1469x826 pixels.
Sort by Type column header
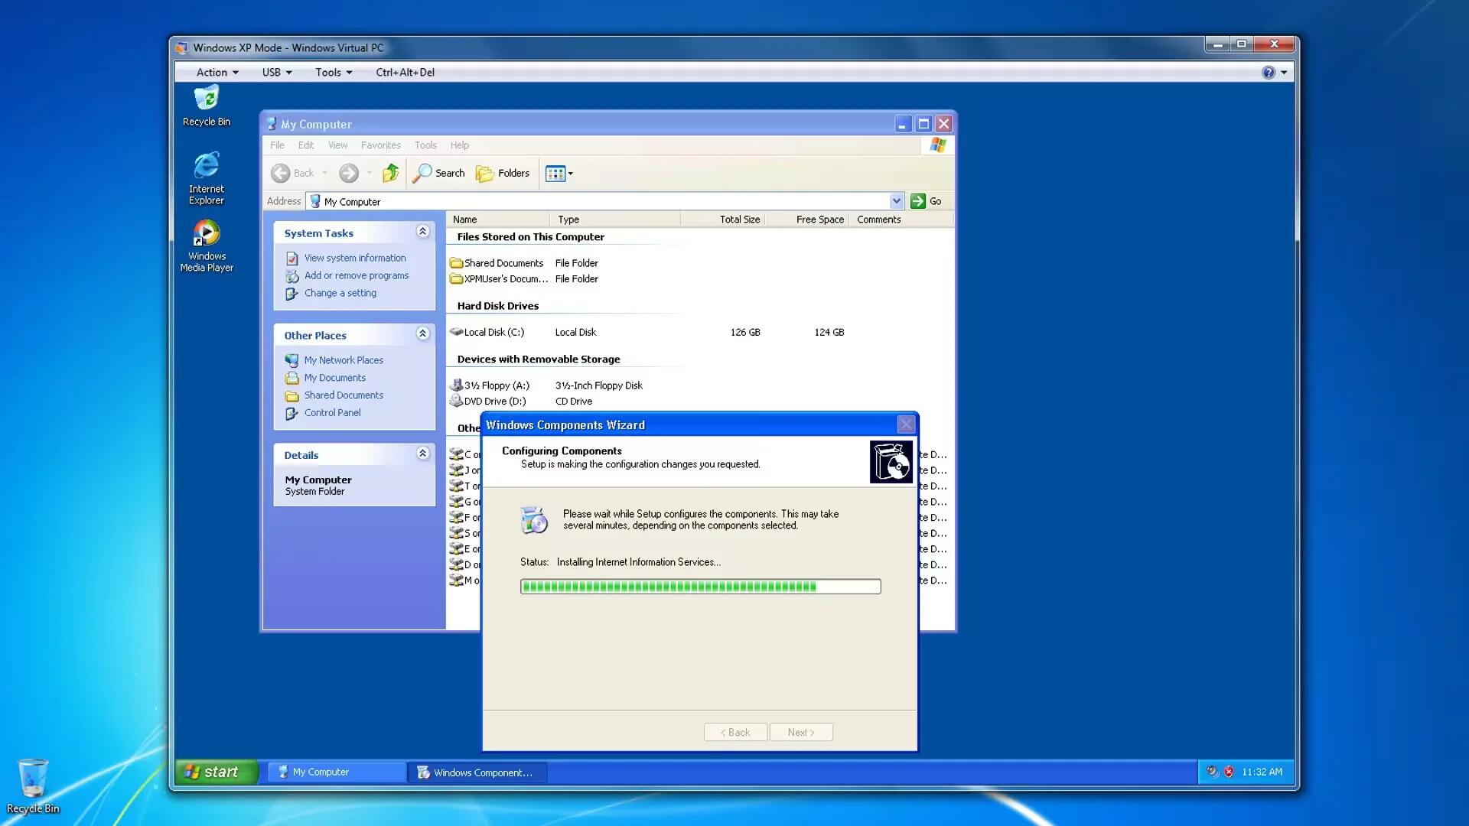click(x=615, y=220)
